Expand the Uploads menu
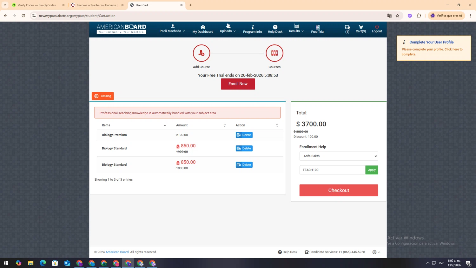This screenshot has width=476, height=268. [228, 29]
